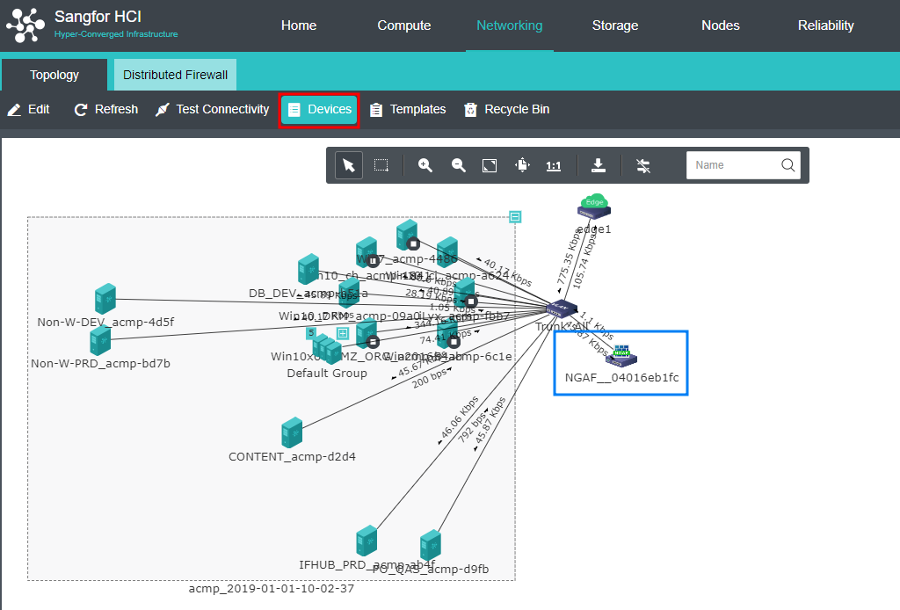The height and width of the screenshot is (610, 900).
Task: Refresh the topology view
Action: (106, 109)
